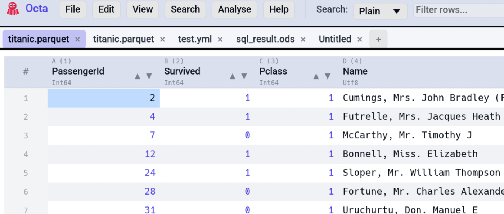504x214 pixels.
Task: Sort Survived column ascending
Action: click(233, 76)
